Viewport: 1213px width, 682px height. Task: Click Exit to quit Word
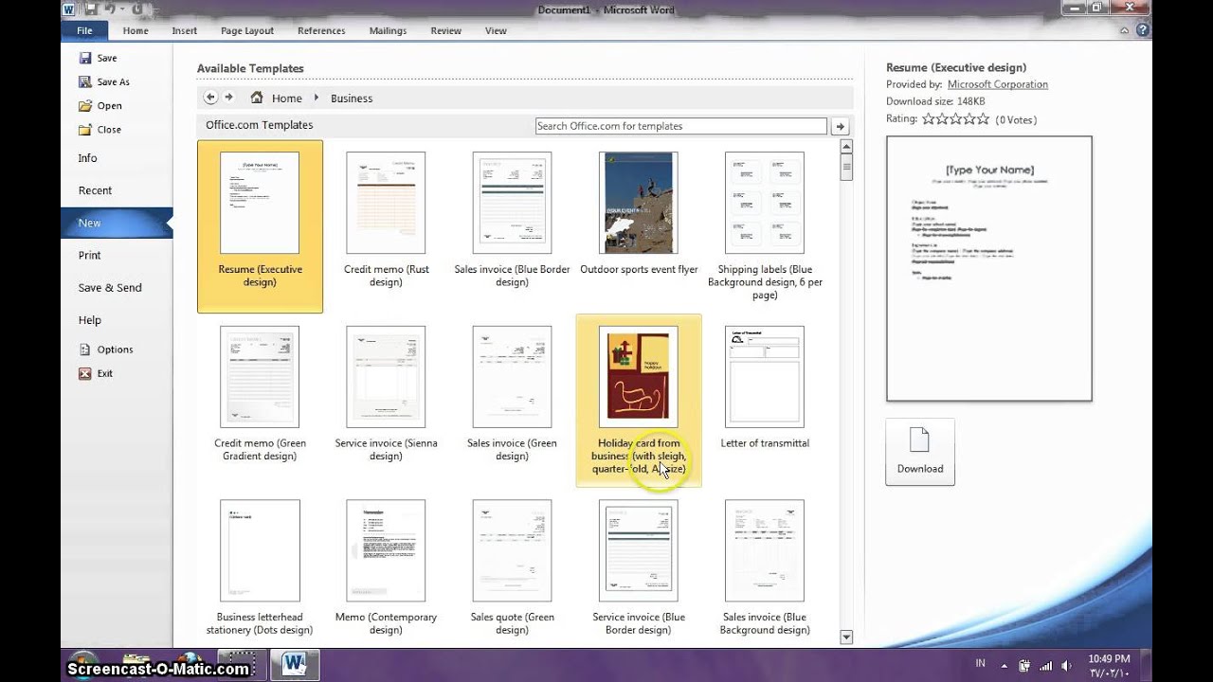point(96,373)
